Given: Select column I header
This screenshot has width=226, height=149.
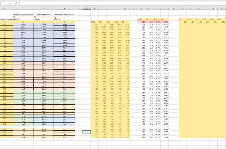Looking at the screenshot, I should [x=102, y=8].
